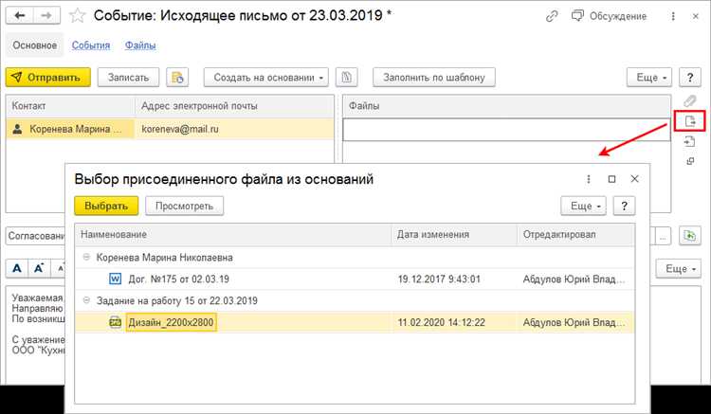Click the green document arrow icon
The width and height of the screenshot is (711, 414).
(690, 236)
